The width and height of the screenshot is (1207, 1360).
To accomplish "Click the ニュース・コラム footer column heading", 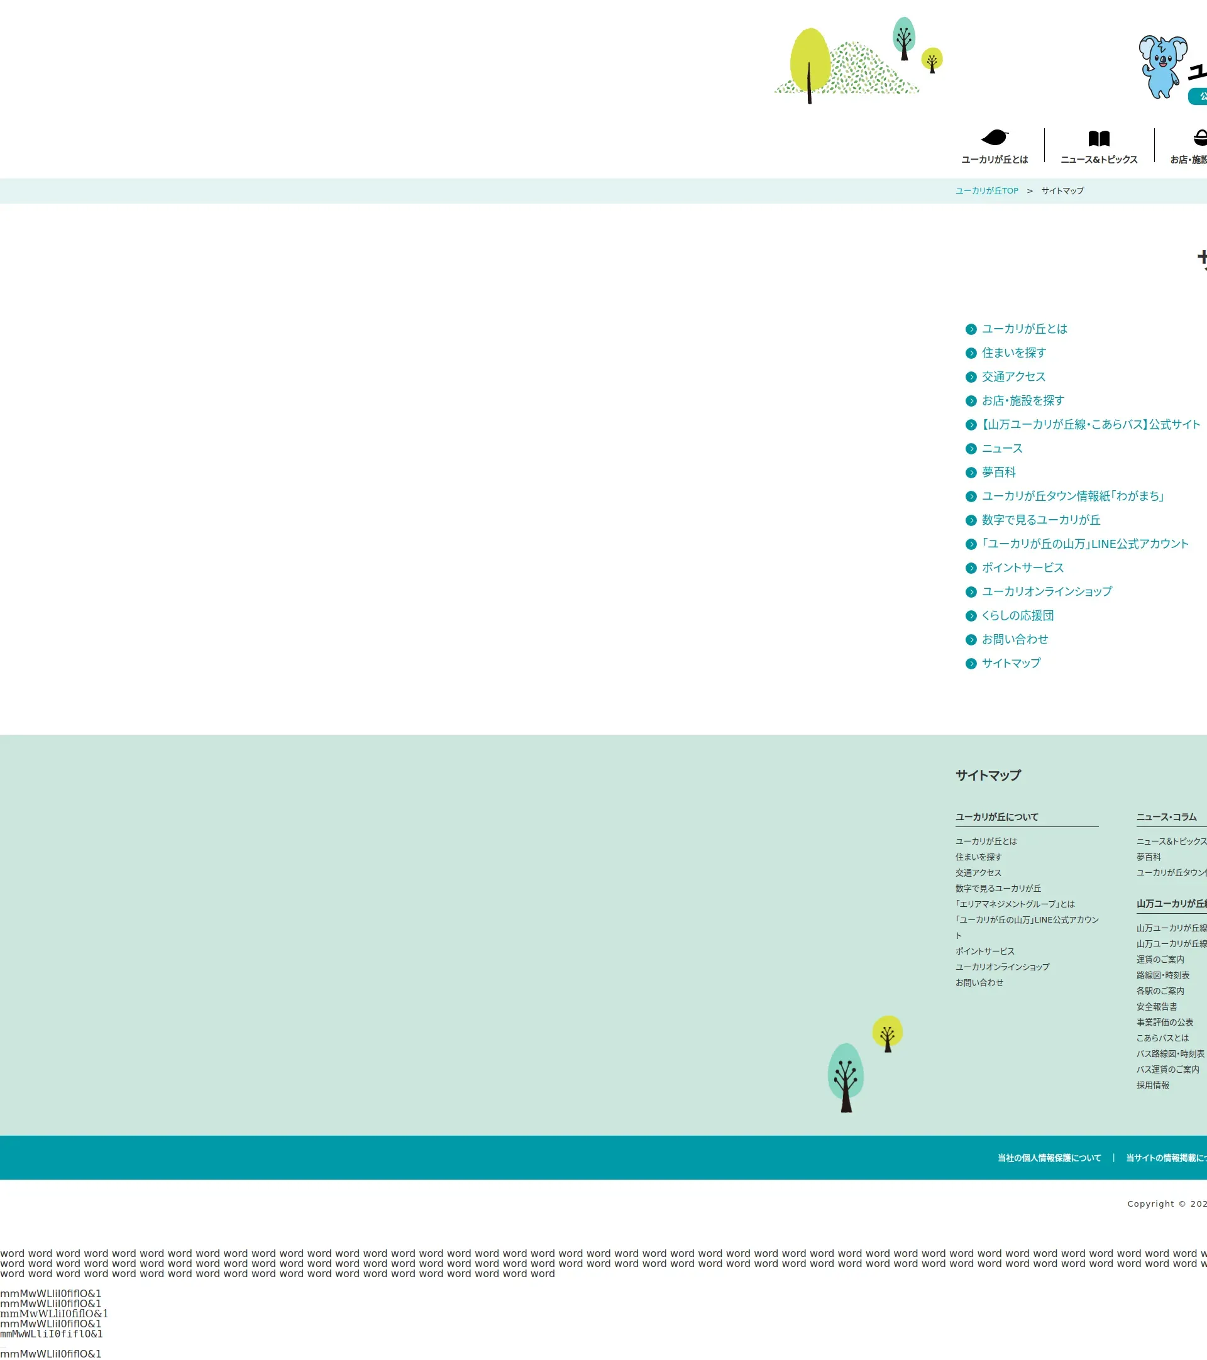I will click(x=1166, y=817).
